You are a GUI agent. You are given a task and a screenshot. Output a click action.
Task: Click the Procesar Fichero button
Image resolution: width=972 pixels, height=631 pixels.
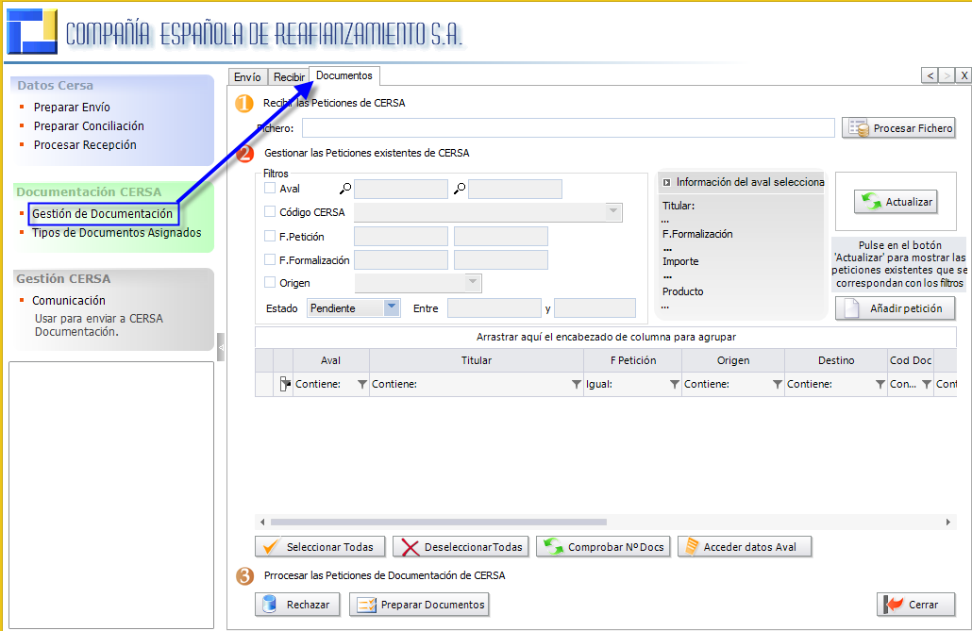pos(898,128)
